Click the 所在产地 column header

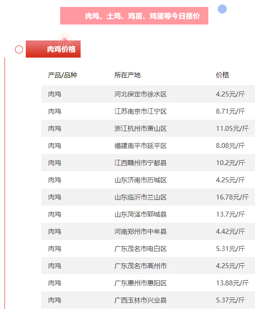point(127,75)
